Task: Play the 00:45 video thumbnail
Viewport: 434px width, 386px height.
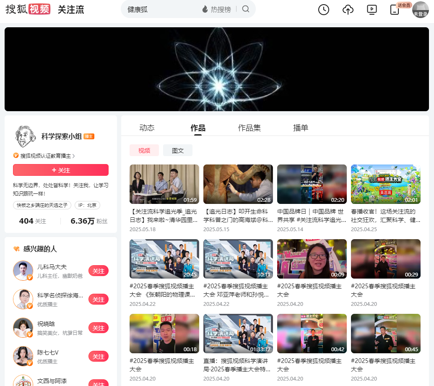Action: pos(385,334)
